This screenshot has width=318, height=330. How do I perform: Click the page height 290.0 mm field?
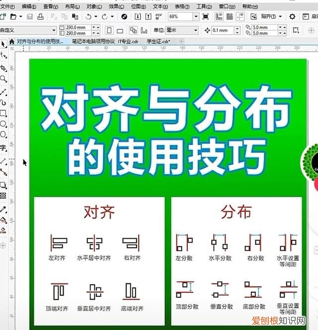tap(78, 33)
